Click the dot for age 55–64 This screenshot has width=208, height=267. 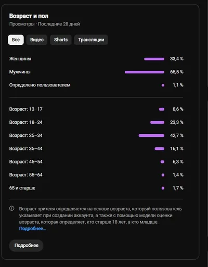pos(163,175)
